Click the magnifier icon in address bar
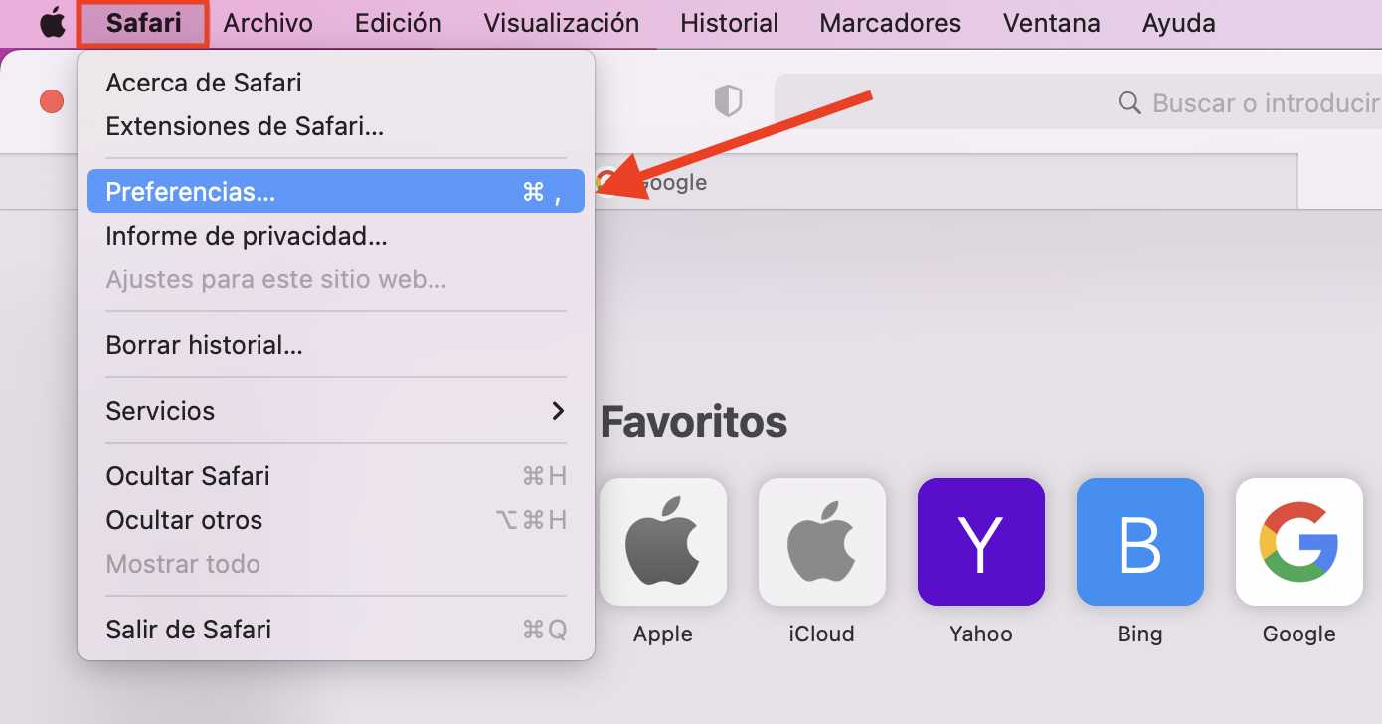This screenshot has height=724, width=1382. click(1129, 103)
